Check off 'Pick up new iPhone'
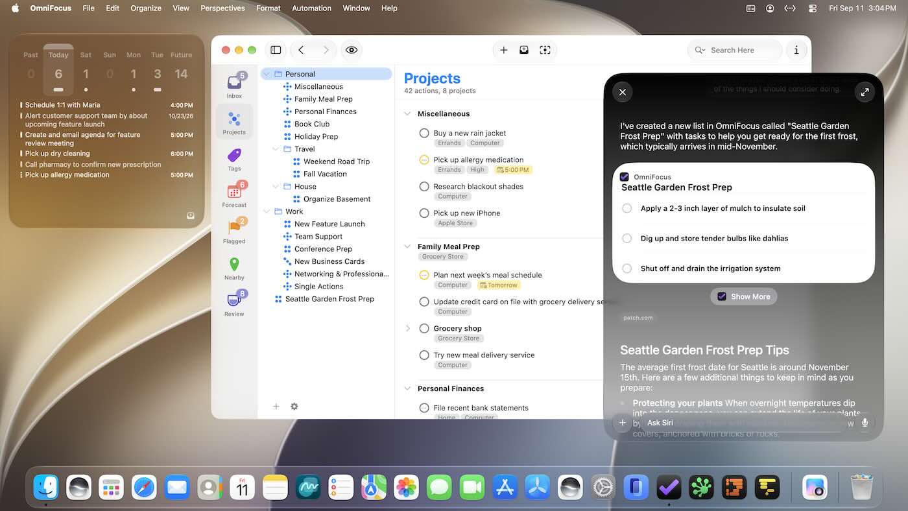Screen dimensions: 908x511 tap(424, 213)
